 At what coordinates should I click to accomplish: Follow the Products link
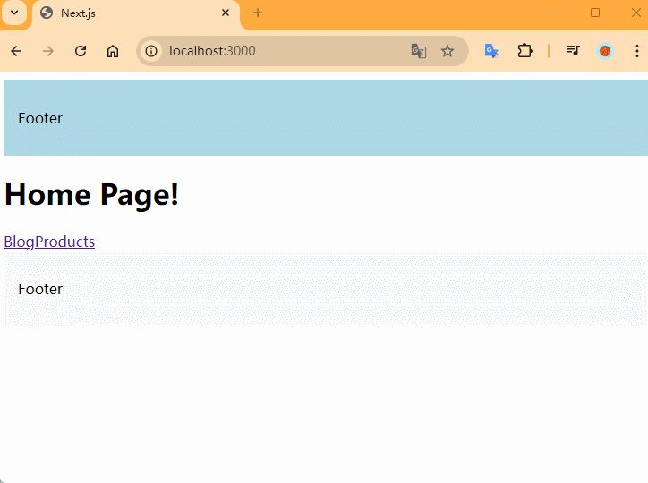64,241
